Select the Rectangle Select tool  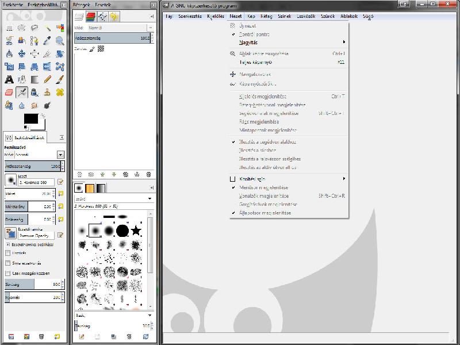coord(9,28)
